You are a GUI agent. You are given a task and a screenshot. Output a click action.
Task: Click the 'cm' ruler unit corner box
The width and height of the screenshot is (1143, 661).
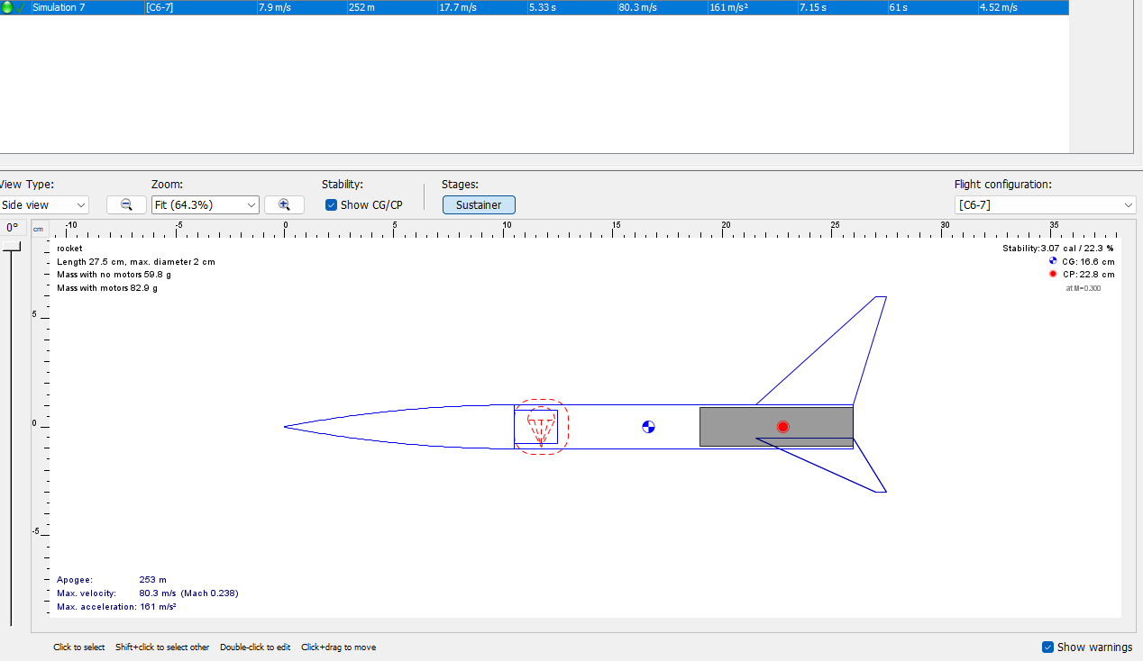39,229
